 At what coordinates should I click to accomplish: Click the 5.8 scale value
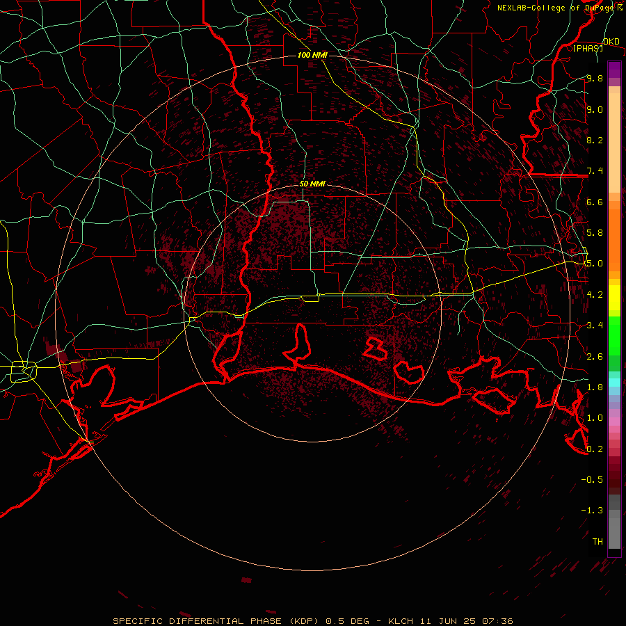595,232
